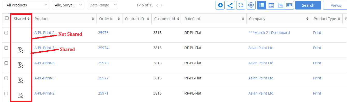This screenshot has height=102, width=347.
Task: Open the settings gear icon
Action: click(x=251, y=5)
